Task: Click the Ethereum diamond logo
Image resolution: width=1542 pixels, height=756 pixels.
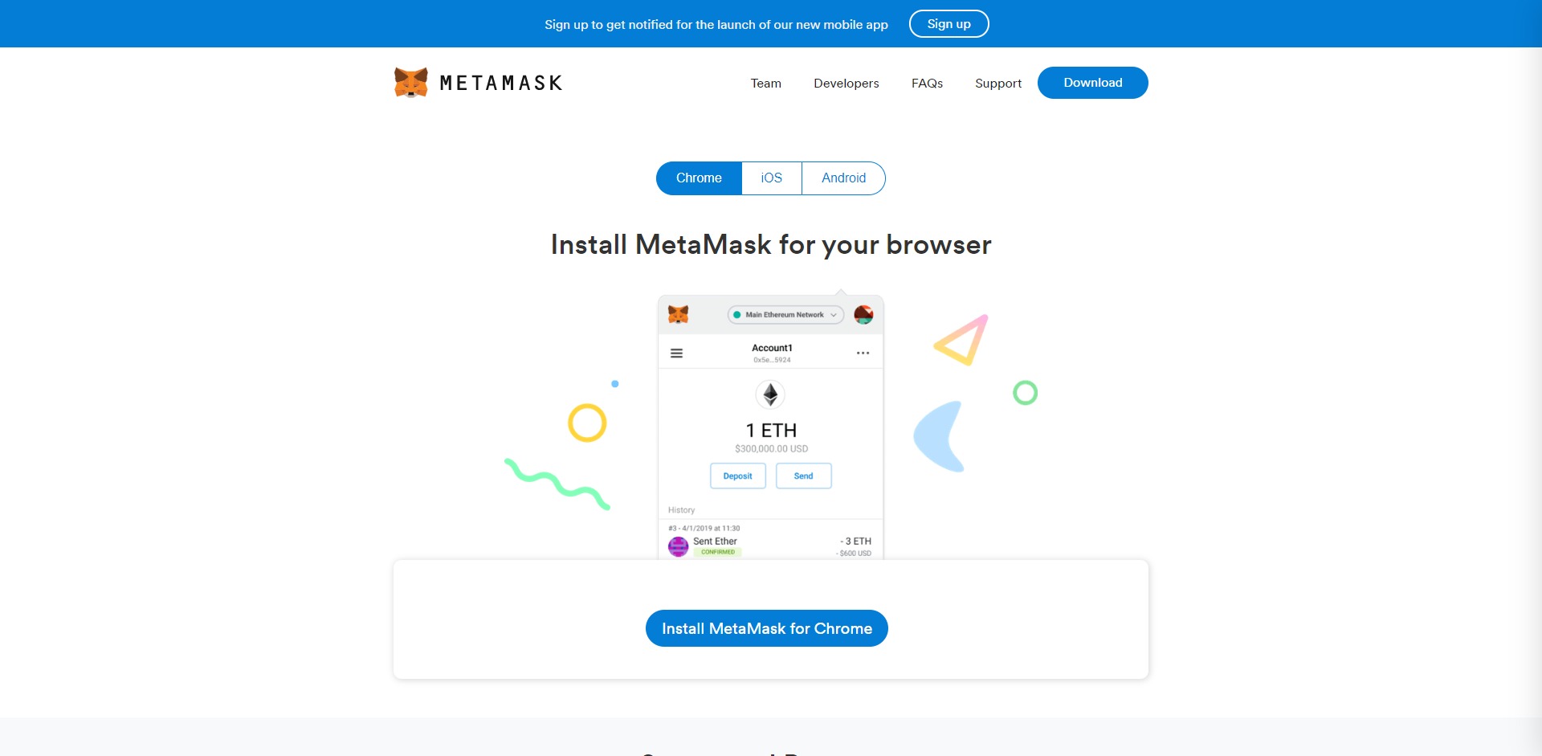Action: point(770,394)
